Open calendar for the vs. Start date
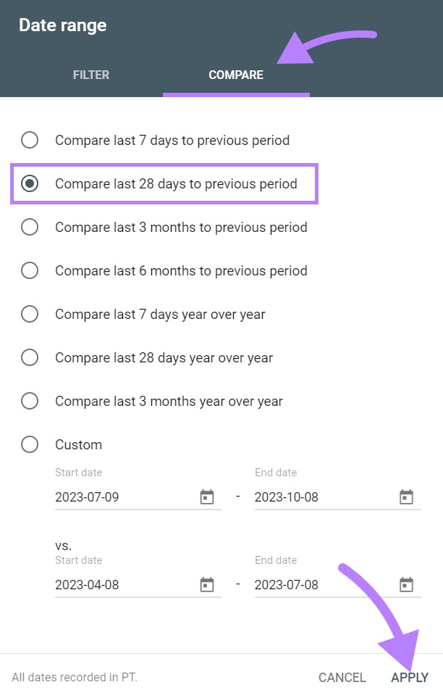 pos(207,585)
